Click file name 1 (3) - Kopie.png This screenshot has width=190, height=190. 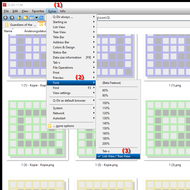(106, 165)
